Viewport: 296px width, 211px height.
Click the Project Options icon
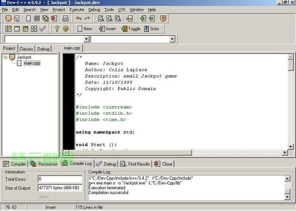pos(163,18)
